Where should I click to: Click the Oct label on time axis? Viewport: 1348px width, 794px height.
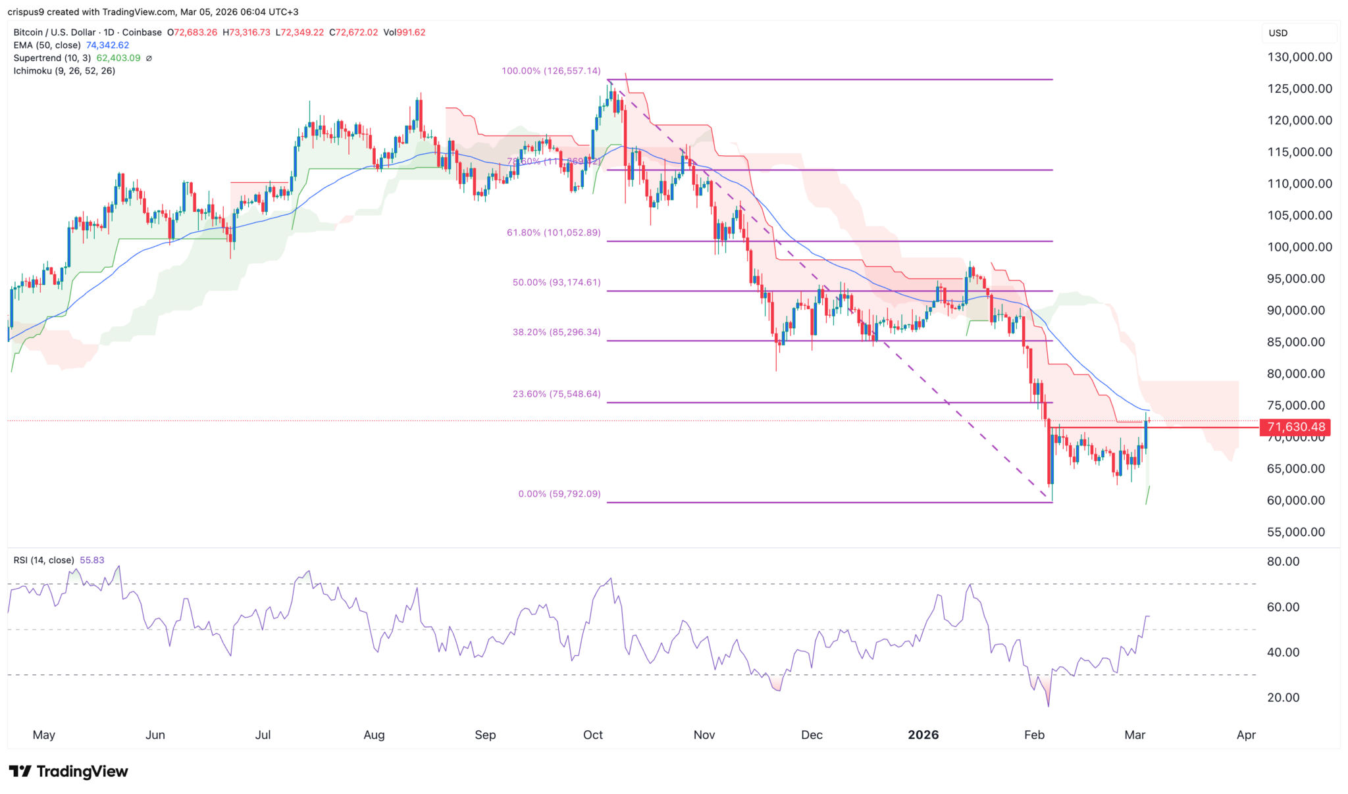click(x=592, y=735)
